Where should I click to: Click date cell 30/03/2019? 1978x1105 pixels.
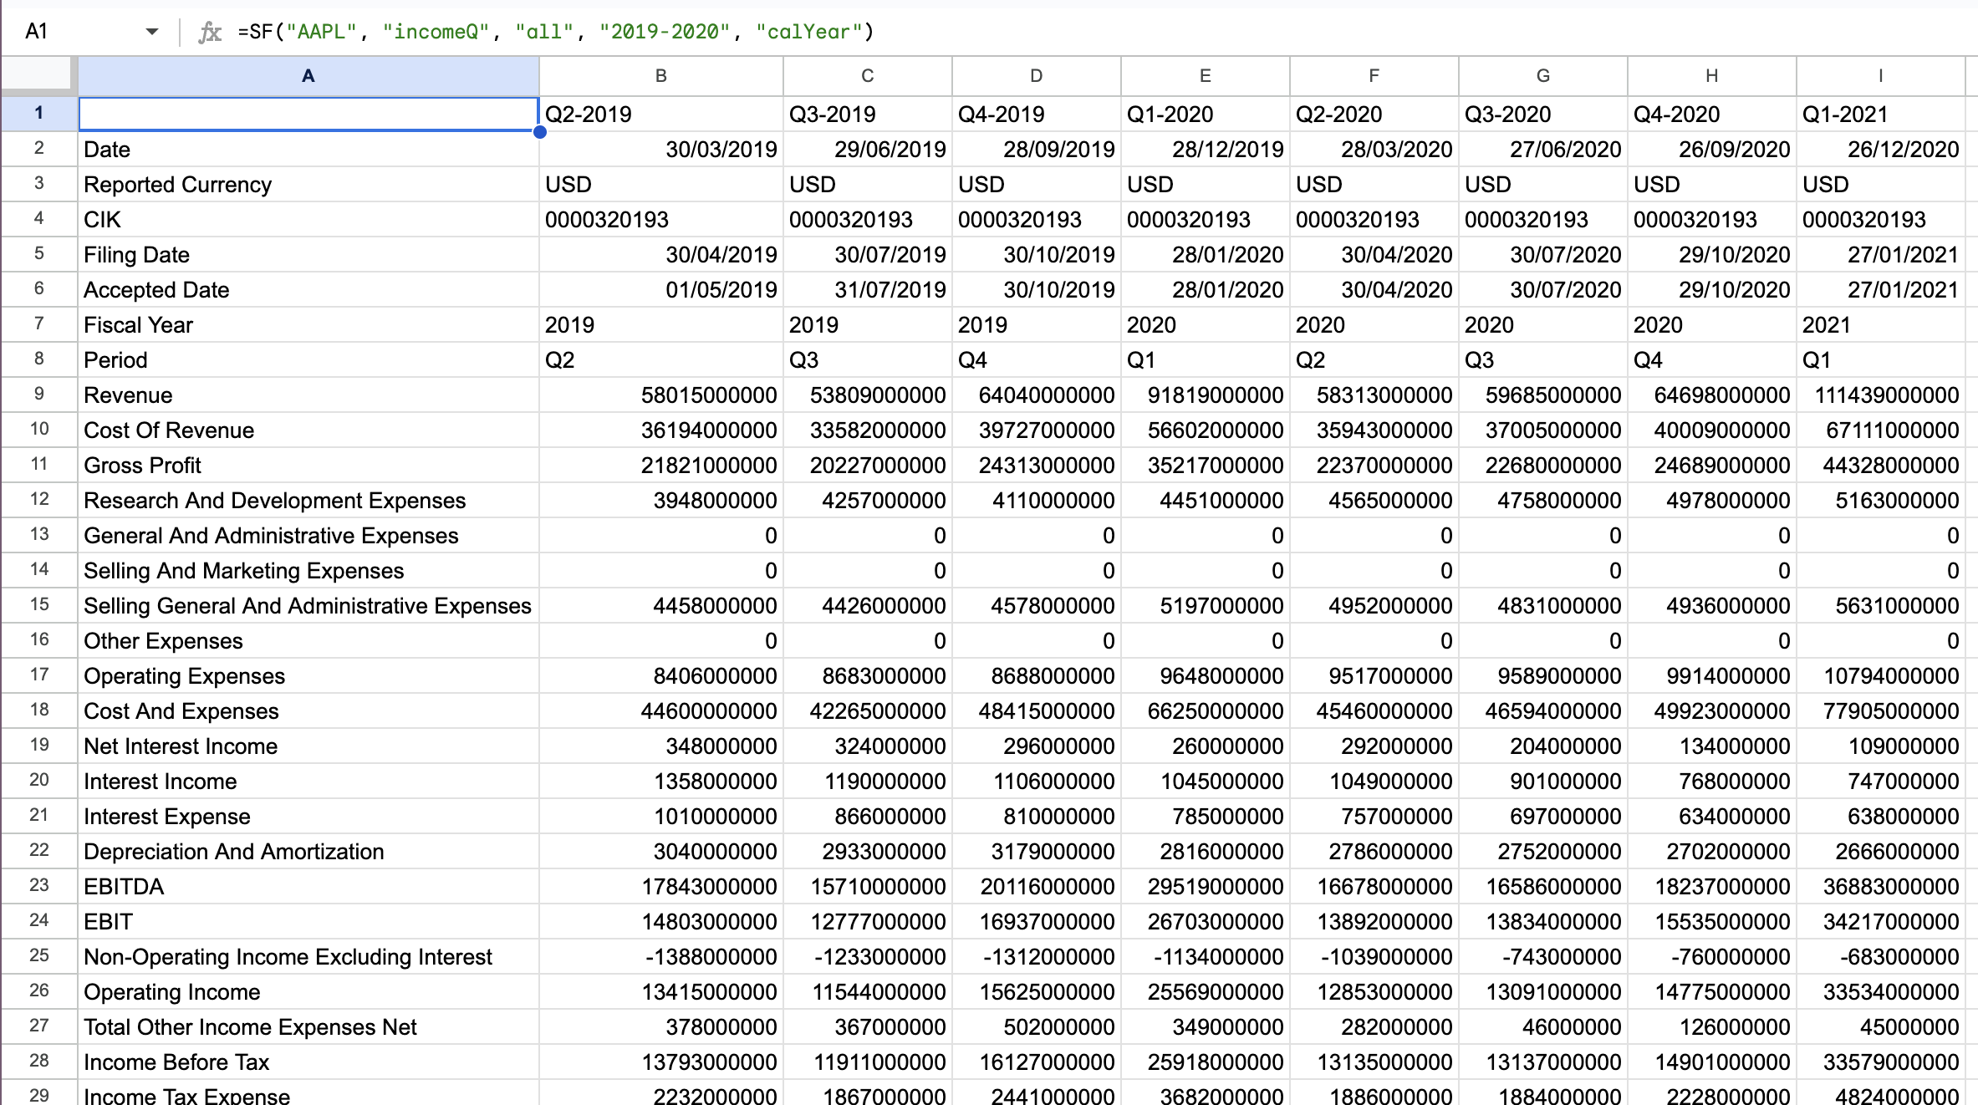click(x=660, y=149)
